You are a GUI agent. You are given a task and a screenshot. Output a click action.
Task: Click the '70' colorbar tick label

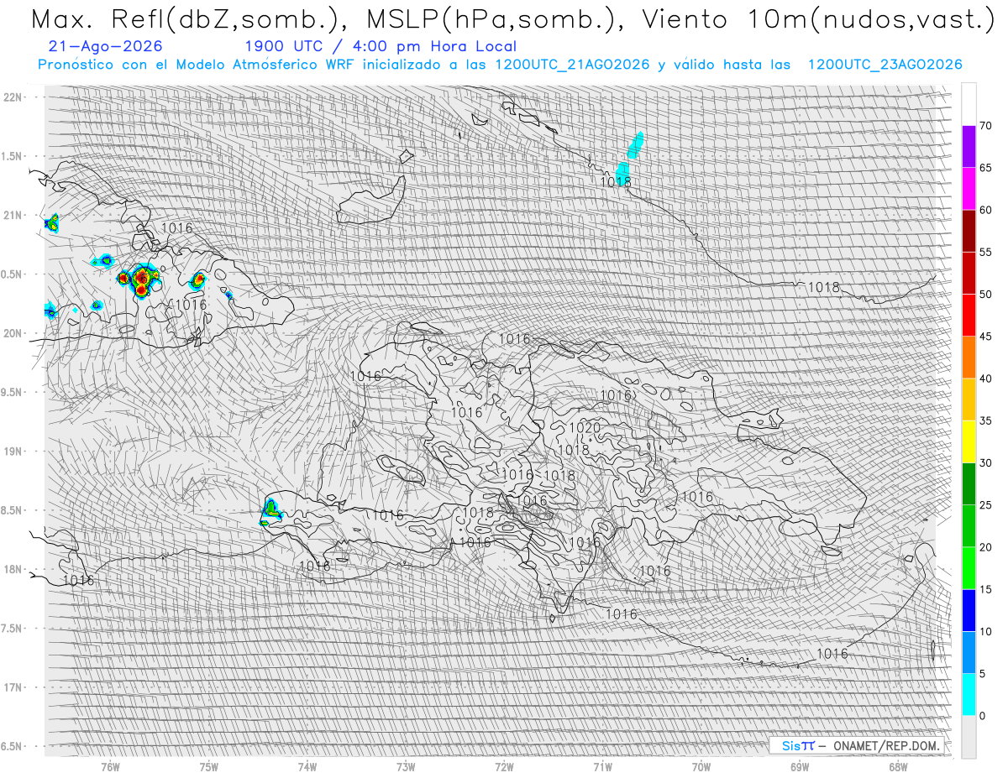pos(985,126)
